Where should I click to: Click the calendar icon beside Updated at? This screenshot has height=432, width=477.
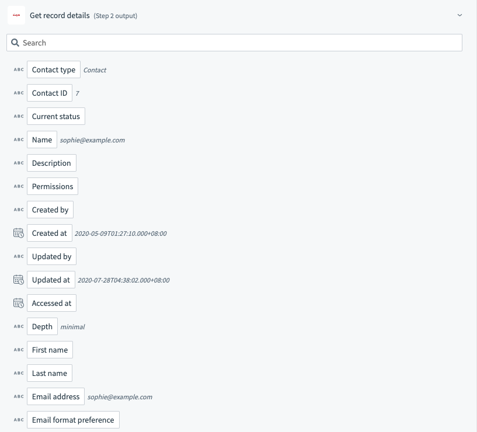(x=19, y=280)
